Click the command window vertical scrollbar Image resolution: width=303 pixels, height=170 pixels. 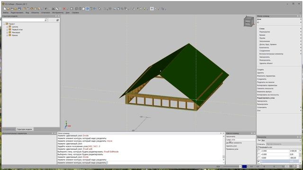coord(223,148)
